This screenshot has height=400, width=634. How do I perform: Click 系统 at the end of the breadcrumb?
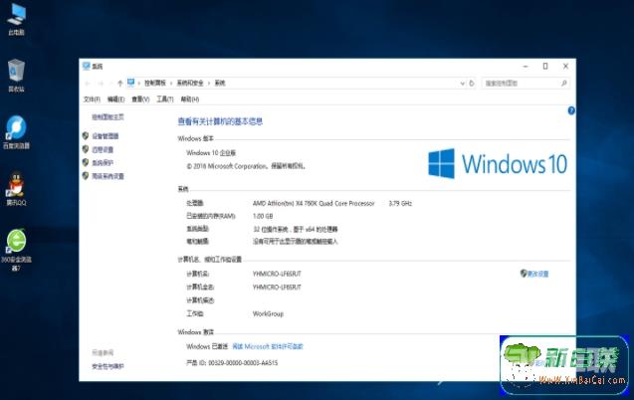click(220, 84)
